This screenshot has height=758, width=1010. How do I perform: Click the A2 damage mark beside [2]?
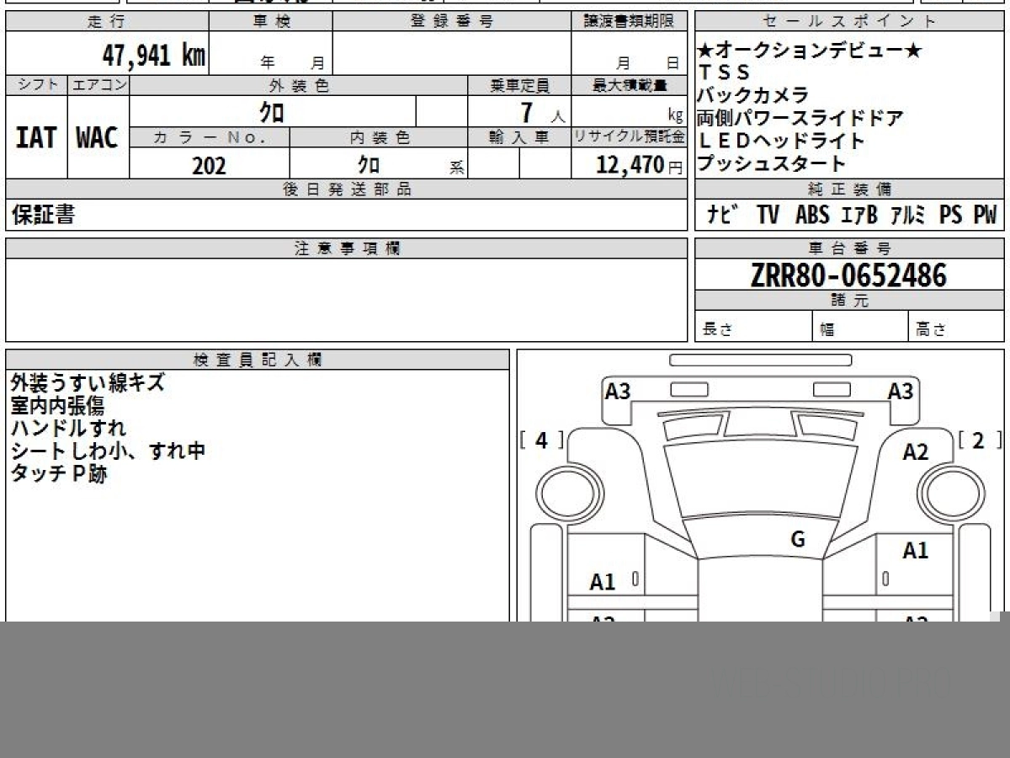[x=915, y=452]
